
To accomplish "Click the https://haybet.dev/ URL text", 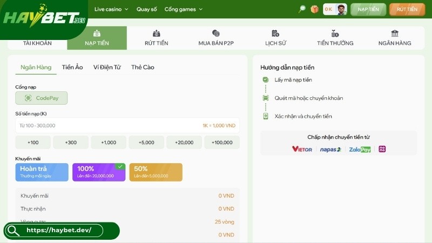I will point(59,231).
